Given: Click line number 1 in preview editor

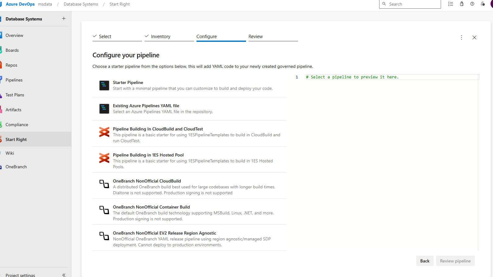Looking at the screenshot, I should pyautogui.click(x=297, y=77).
